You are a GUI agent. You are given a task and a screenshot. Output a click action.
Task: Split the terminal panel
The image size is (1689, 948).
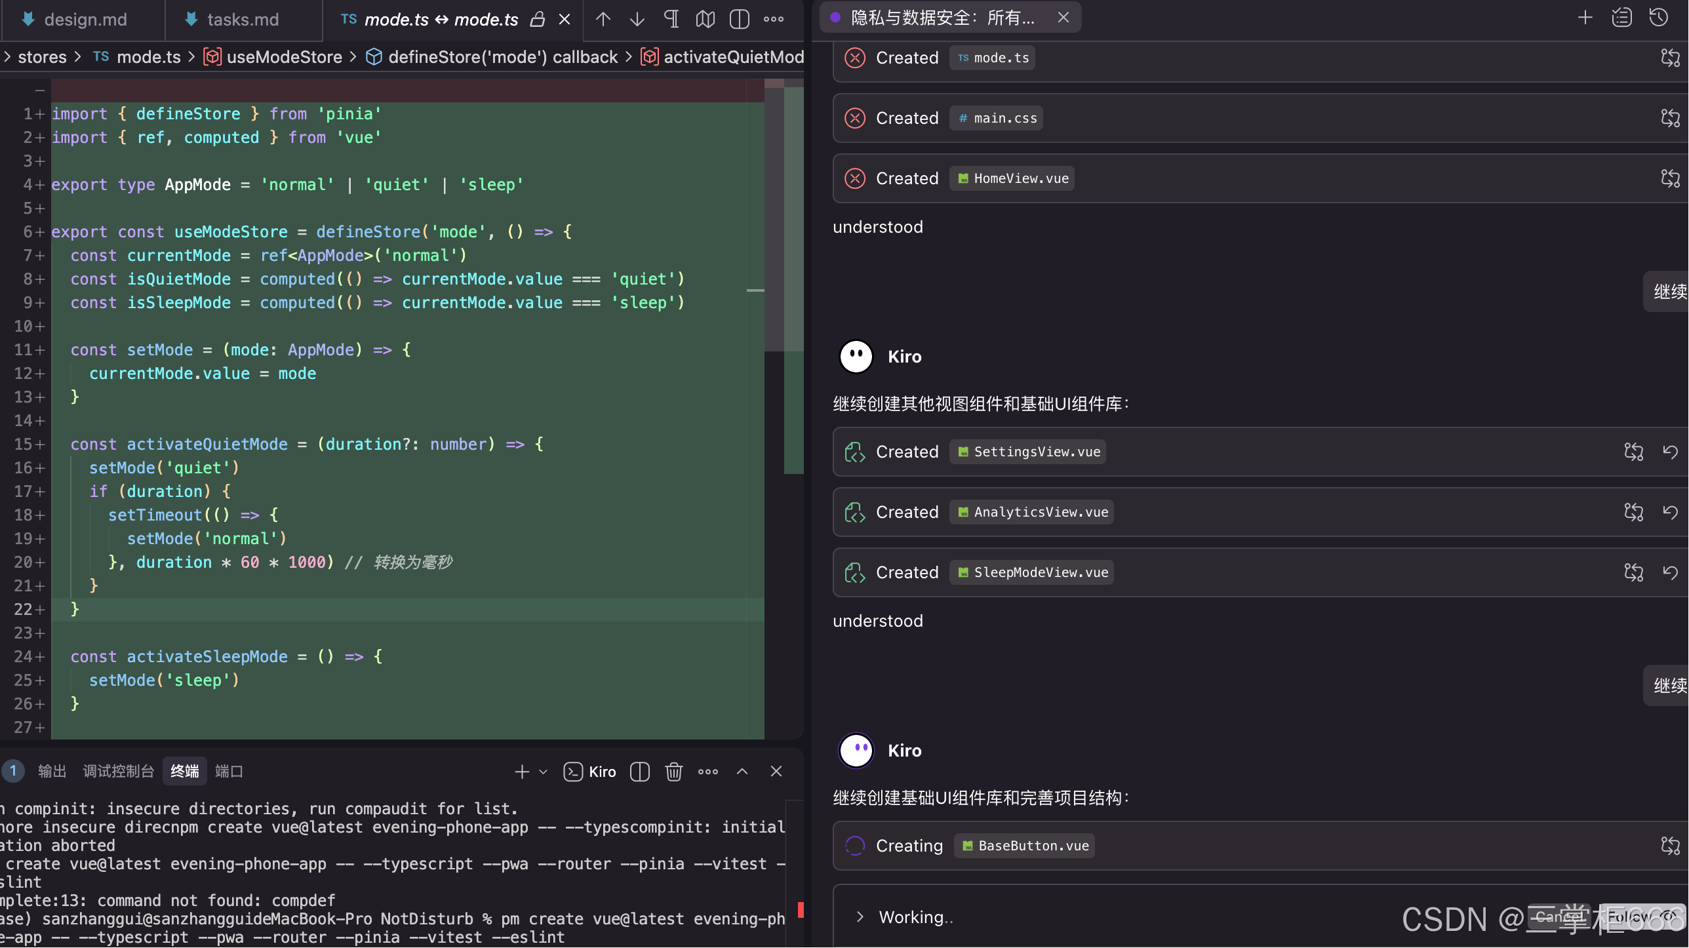pos(639,772)
